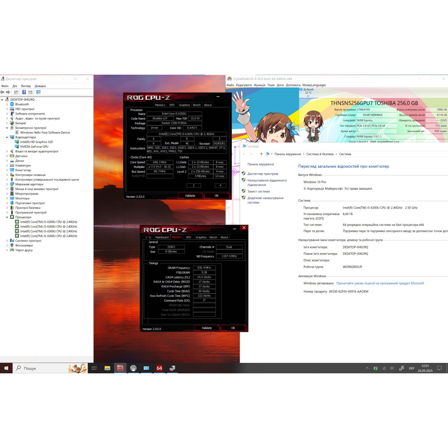Click the Device Manager taskbar icon

172,368
